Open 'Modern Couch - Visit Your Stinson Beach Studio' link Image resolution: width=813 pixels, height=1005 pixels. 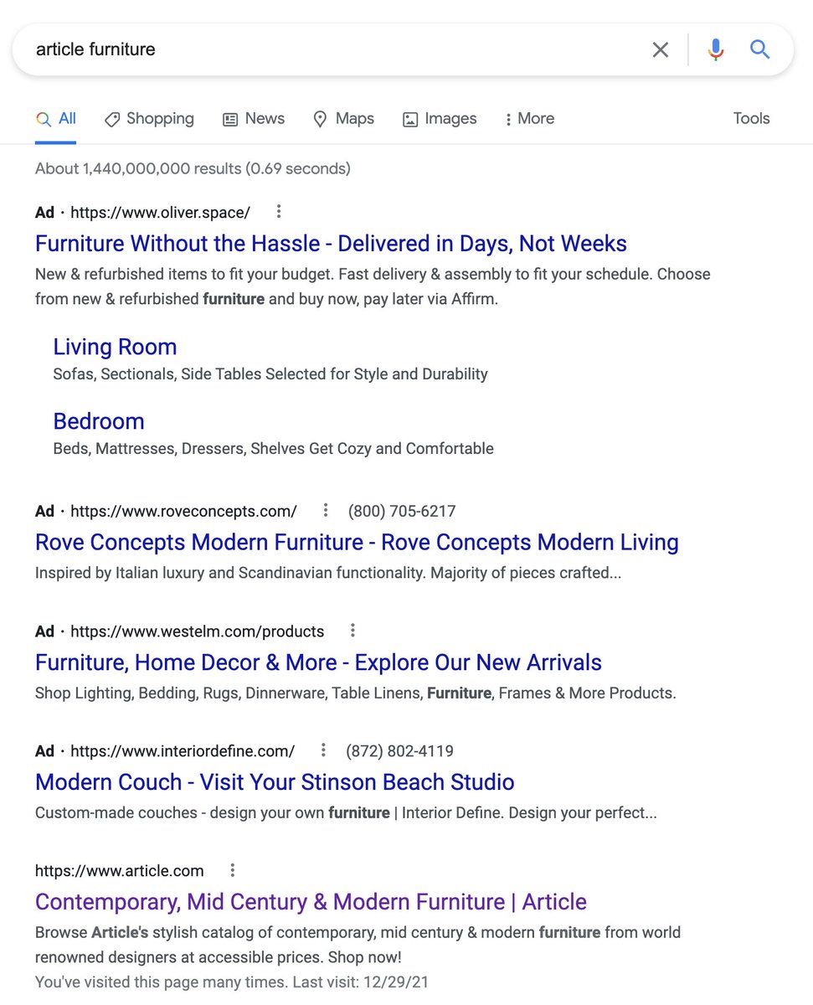[275, 782]
